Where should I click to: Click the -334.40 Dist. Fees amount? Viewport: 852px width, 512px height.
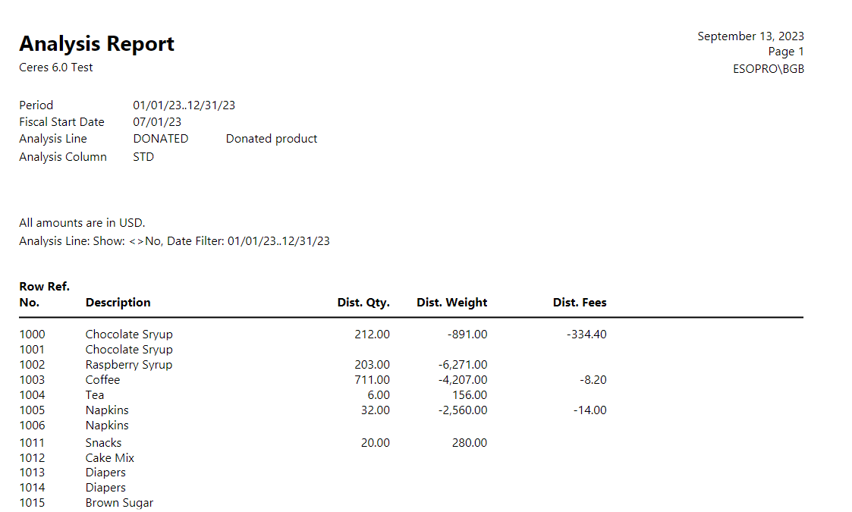point(586,335)
